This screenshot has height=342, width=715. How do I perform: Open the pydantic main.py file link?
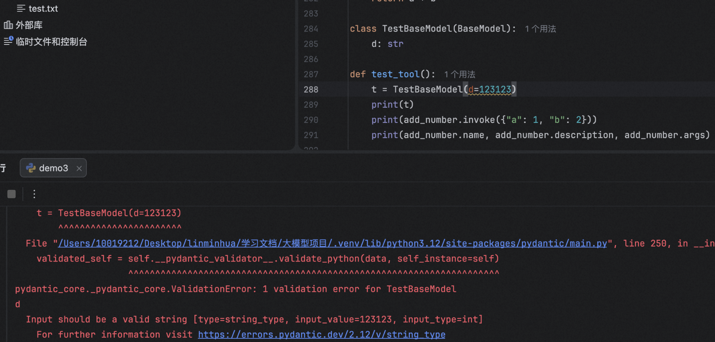click(332, 243)
